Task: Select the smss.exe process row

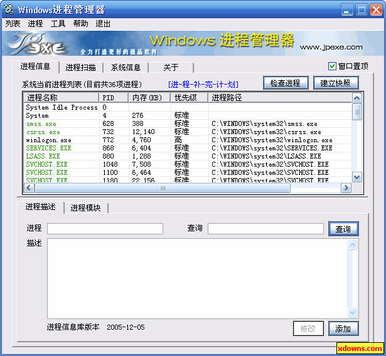Action: click(188, 123)
